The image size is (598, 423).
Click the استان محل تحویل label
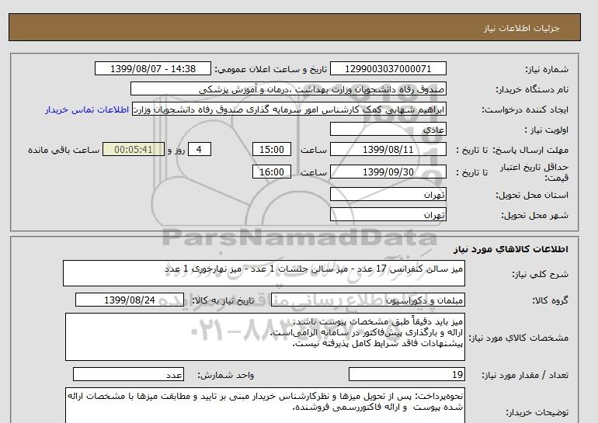click(x=532, y=195)
